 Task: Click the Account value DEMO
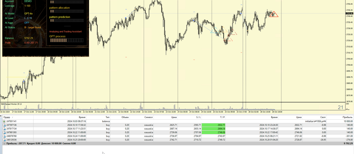(x=28, y=1)
